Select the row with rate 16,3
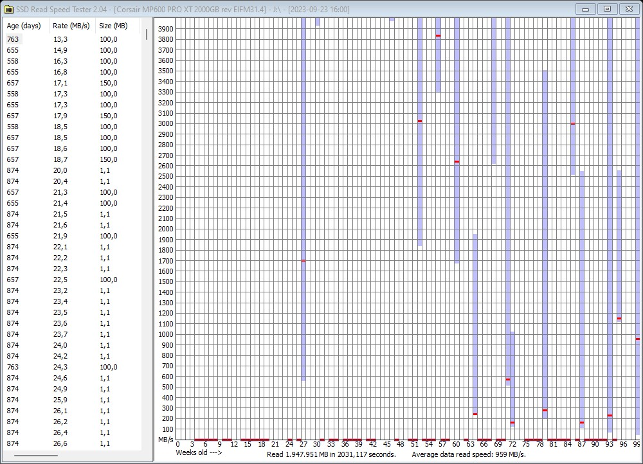 [x=72, y=61]
